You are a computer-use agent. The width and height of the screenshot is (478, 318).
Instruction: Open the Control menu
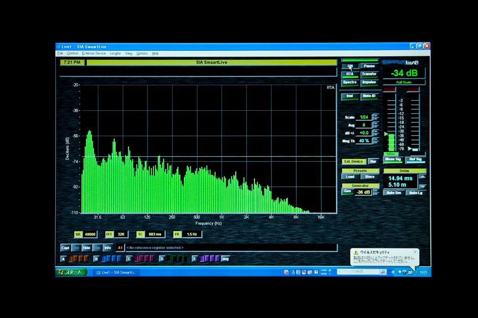(72, 53)
